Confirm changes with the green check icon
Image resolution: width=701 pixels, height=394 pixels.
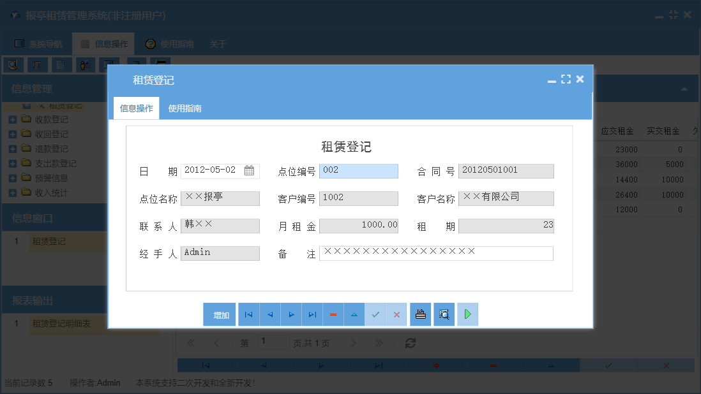(375, 314)
